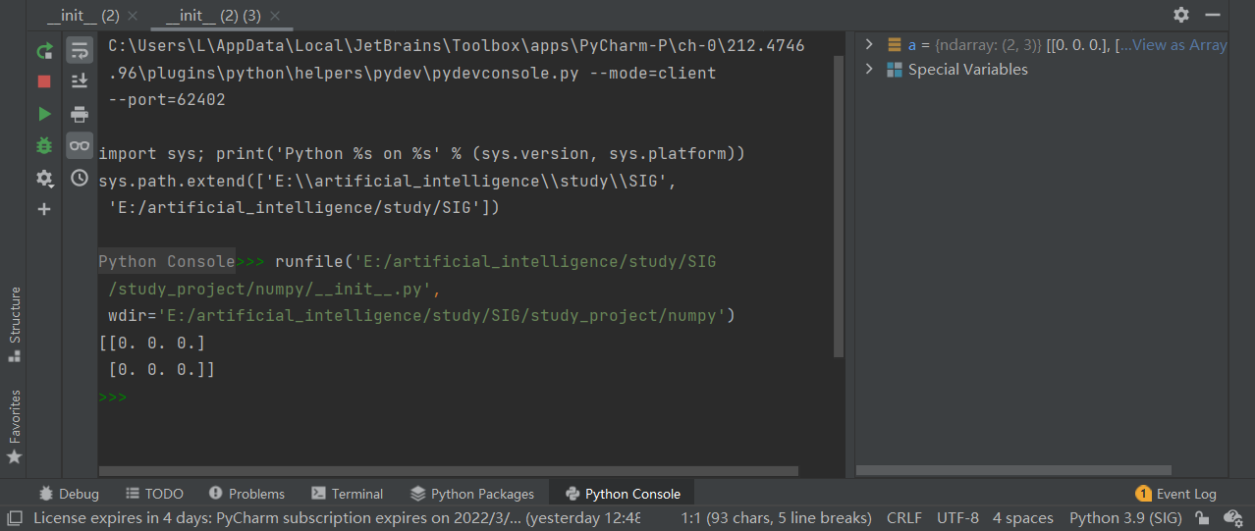
Task: Attach the debugger using the green bug icon
Action: click(x=44, y=145)
